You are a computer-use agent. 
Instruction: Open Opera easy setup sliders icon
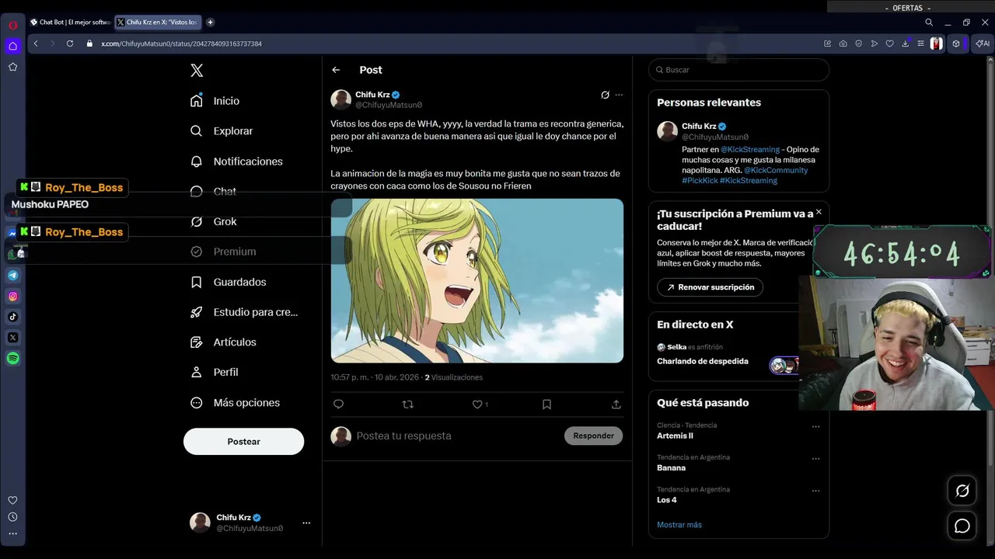coord(920,43)
